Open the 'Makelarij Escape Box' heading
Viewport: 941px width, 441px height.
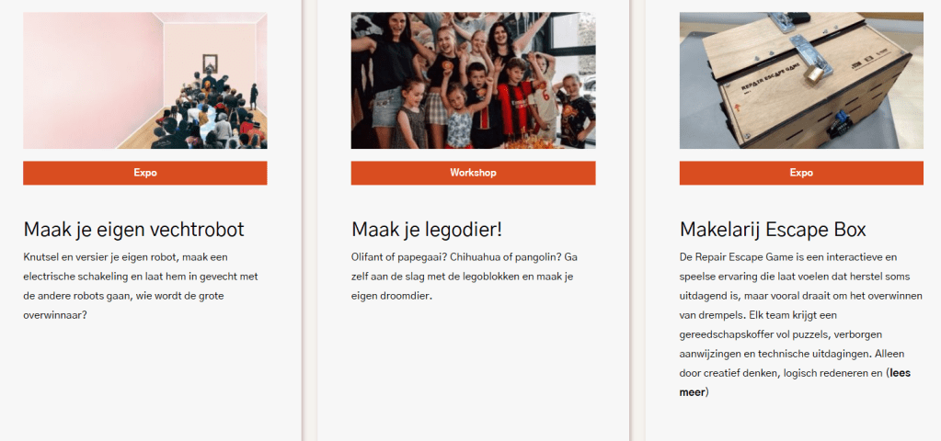(x=773, y=229)
